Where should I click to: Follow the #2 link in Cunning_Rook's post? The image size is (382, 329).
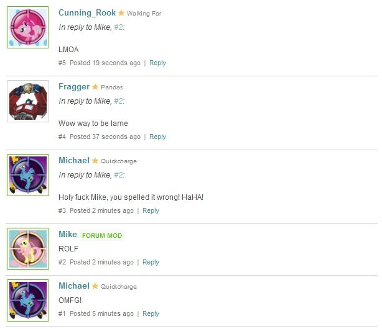[118, 27]
